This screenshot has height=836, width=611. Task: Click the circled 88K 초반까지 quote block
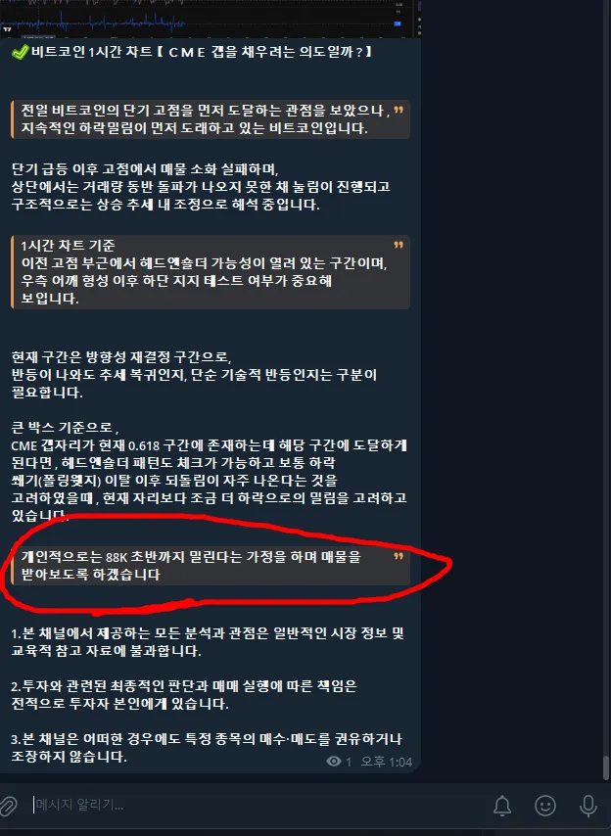click(x=211, y=566)
